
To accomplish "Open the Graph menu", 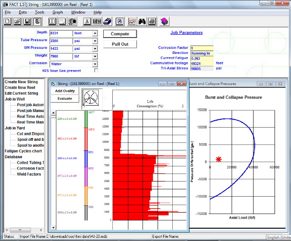I will tap(58, 12).
